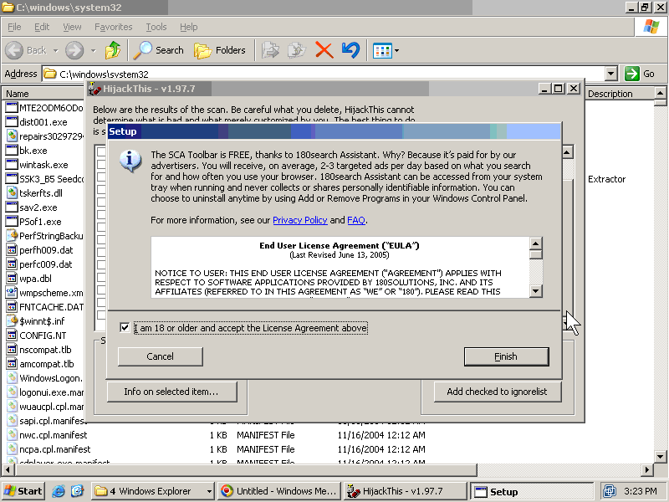
Task: Click the Setup taskbar button
Action: pos(532,492)
